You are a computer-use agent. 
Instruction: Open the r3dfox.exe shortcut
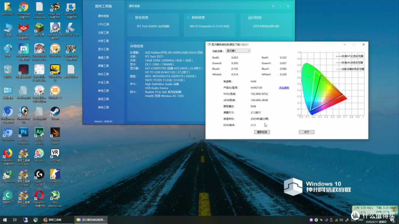23,31
